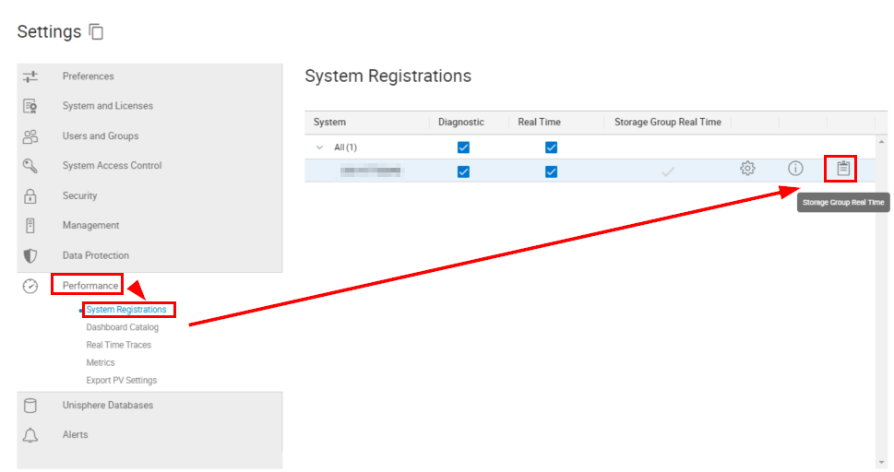Open the Security section
Image resolution: width=894 pixels, height=472 pixels.
click(80, 196)
